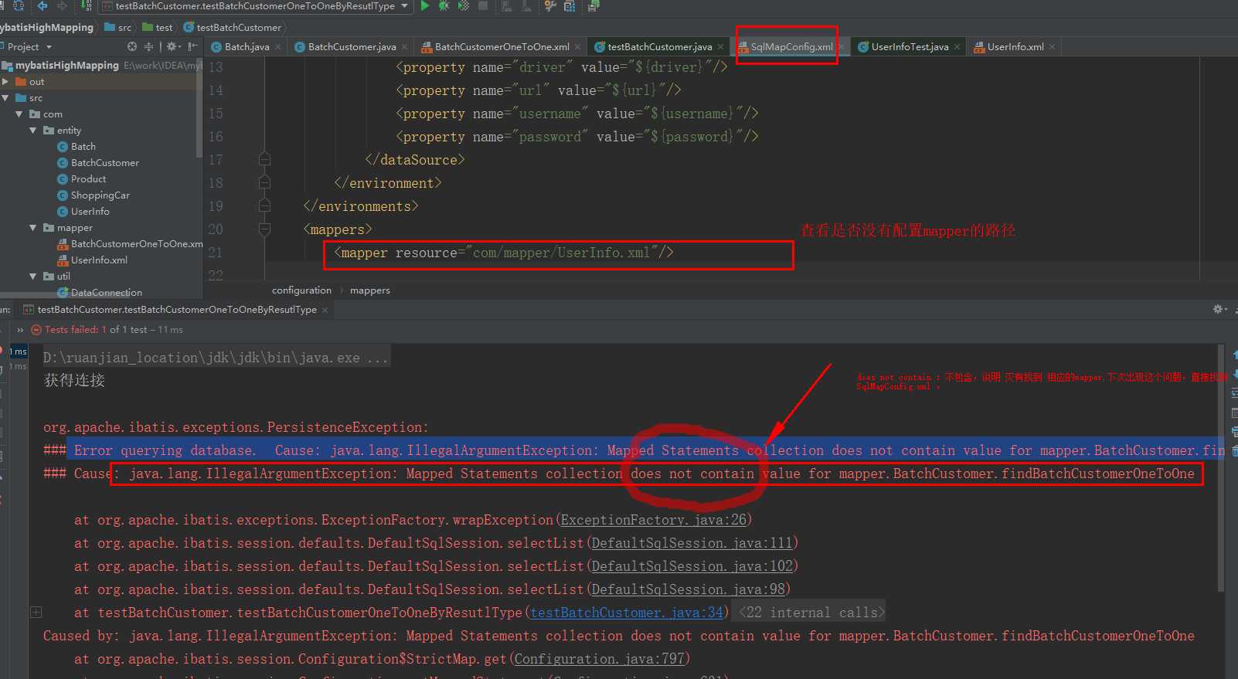
Task: Click the Stop process icon
Action: click(483, 6)
